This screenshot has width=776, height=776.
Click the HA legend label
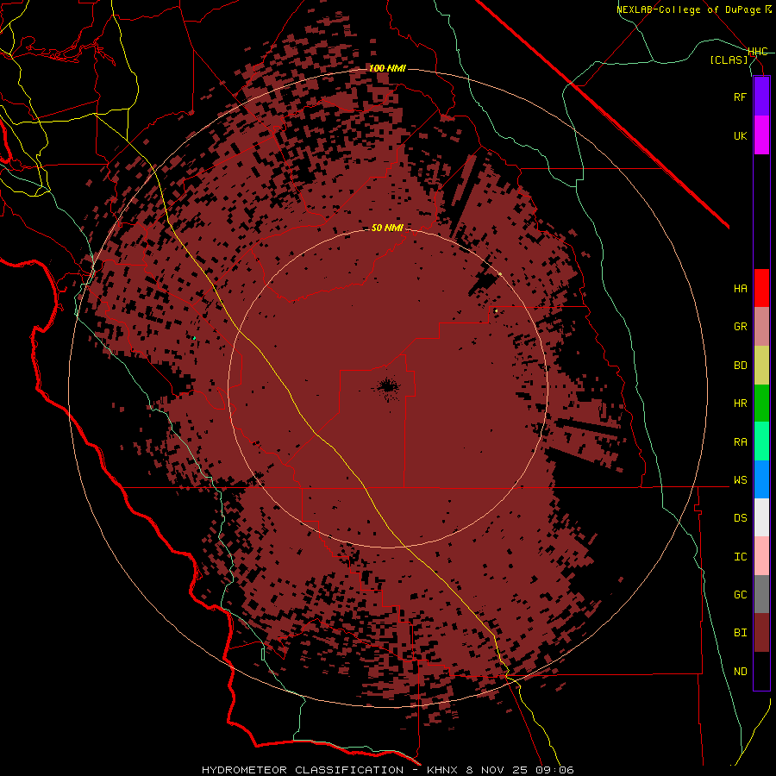[x=740, y=289]
